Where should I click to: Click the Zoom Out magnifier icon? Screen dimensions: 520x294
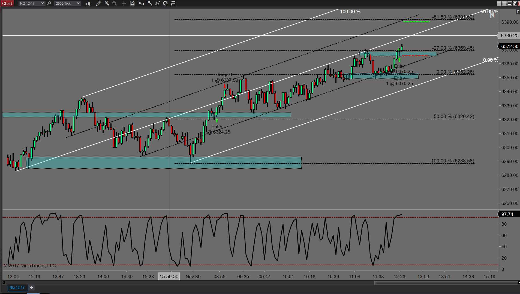point(115,3)
